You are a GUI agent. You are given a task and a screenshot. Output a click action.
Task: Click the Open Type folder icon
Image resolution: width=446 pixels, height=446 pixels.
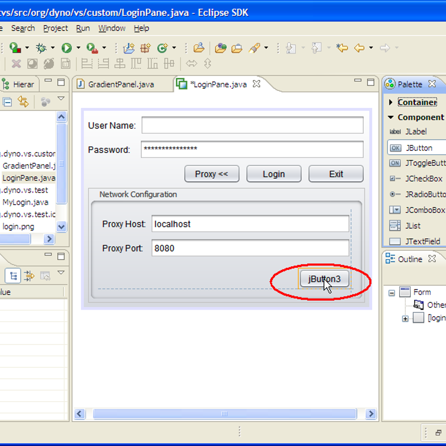pyautogui.click(x=199, y=48)
